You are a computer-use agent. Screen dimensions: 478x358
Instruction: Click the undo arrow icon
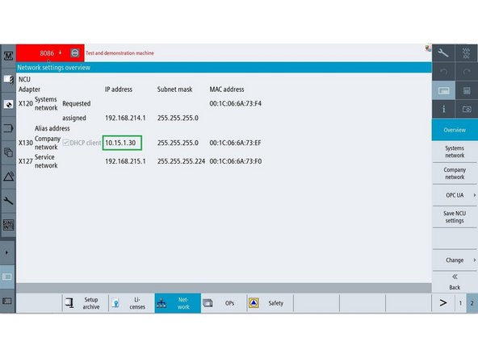pos(443,72)
